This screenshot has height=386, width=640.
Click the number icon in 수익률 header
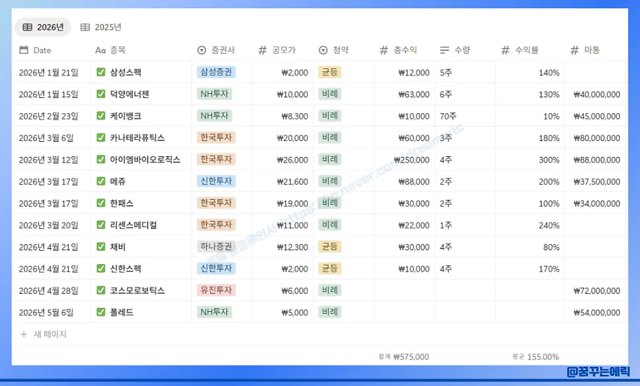click(x=506, y=50)
